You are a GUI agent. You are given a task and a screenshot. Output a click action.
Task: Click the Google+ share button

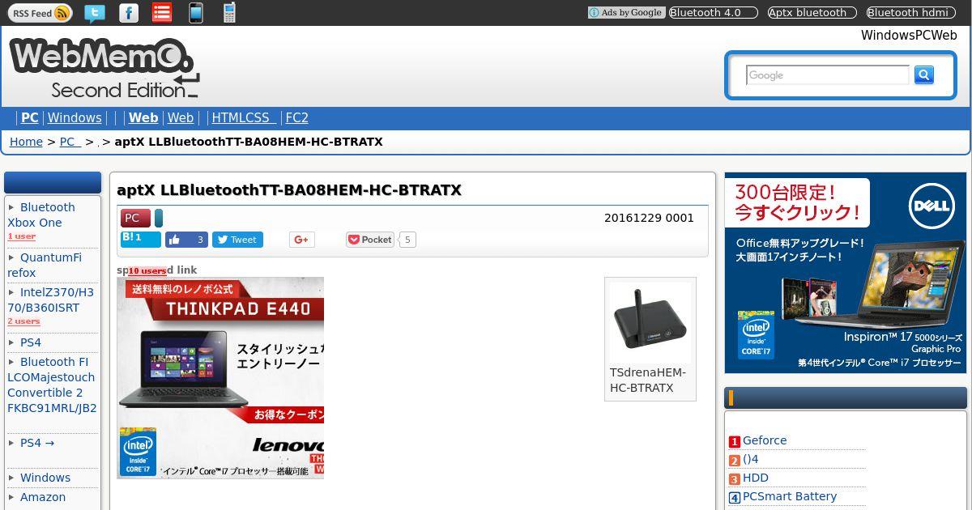coord(301,240)
